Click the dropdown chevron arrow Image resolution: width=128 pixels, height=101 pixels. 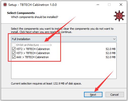pos(114,39)
